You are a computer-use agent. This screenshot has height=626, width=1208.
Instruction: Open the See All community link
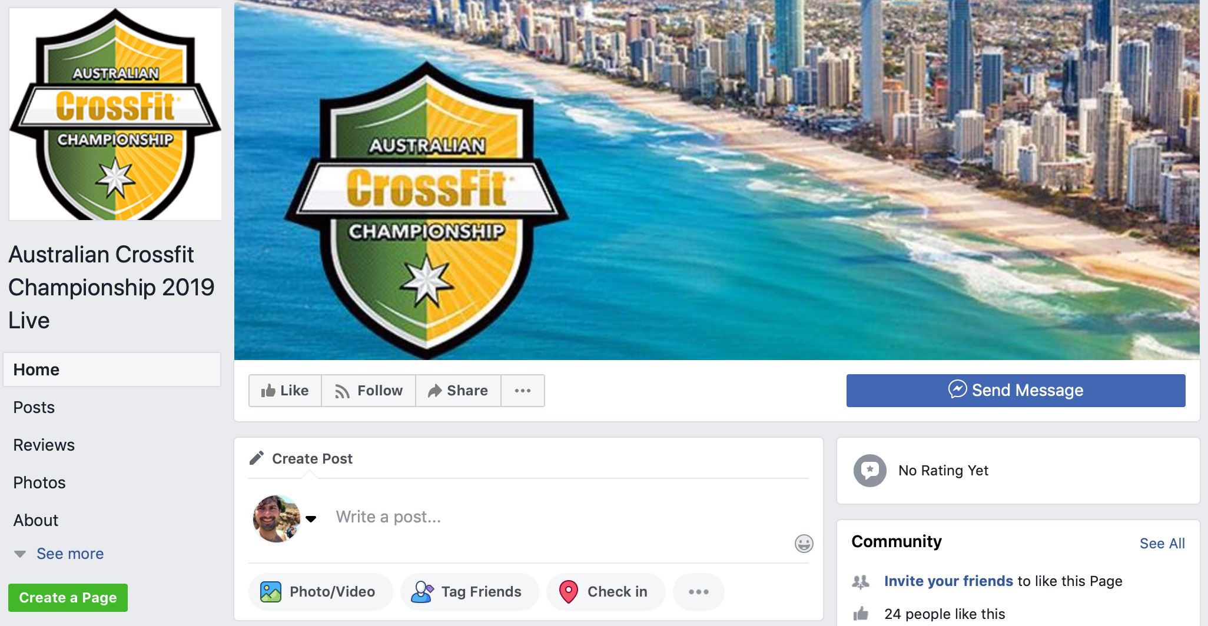coord(1162,543)
